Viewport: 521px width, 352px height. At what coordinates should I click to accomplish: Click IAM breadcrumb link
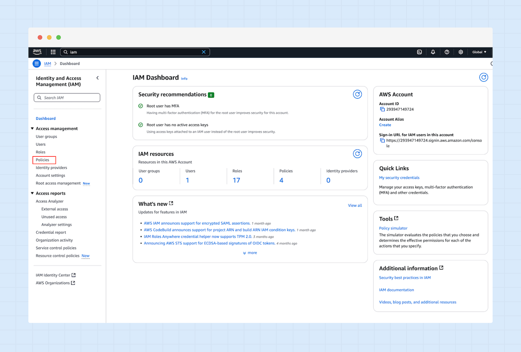pyautogui.click(x=47, y=64)
